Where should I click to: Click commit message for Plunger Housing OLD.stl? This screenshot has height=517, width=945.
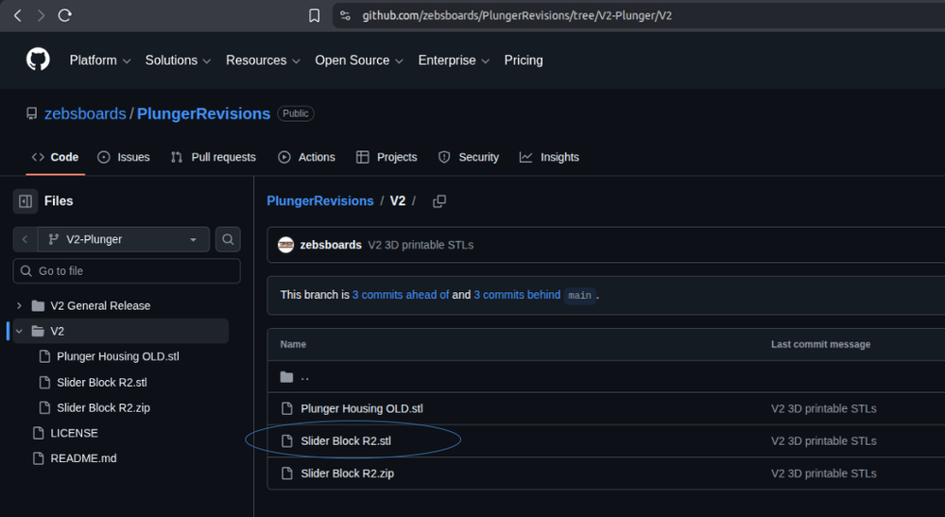823,408
